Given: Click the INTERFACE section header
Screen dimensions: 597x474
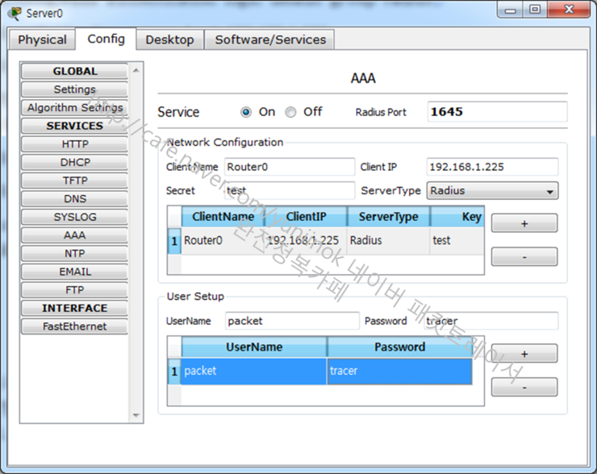Looking at the screenshot, I should tap(74, 308).
